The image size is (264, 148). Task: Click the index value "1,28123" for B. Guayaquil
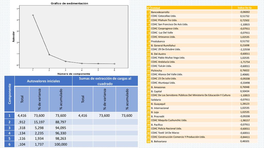click(x=245, y=104)
